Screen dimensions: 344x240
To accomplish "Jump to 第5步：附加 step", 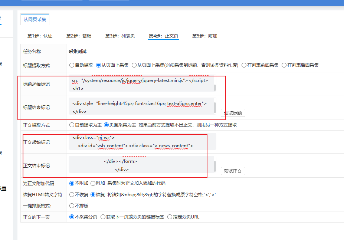I will point(205,36).
